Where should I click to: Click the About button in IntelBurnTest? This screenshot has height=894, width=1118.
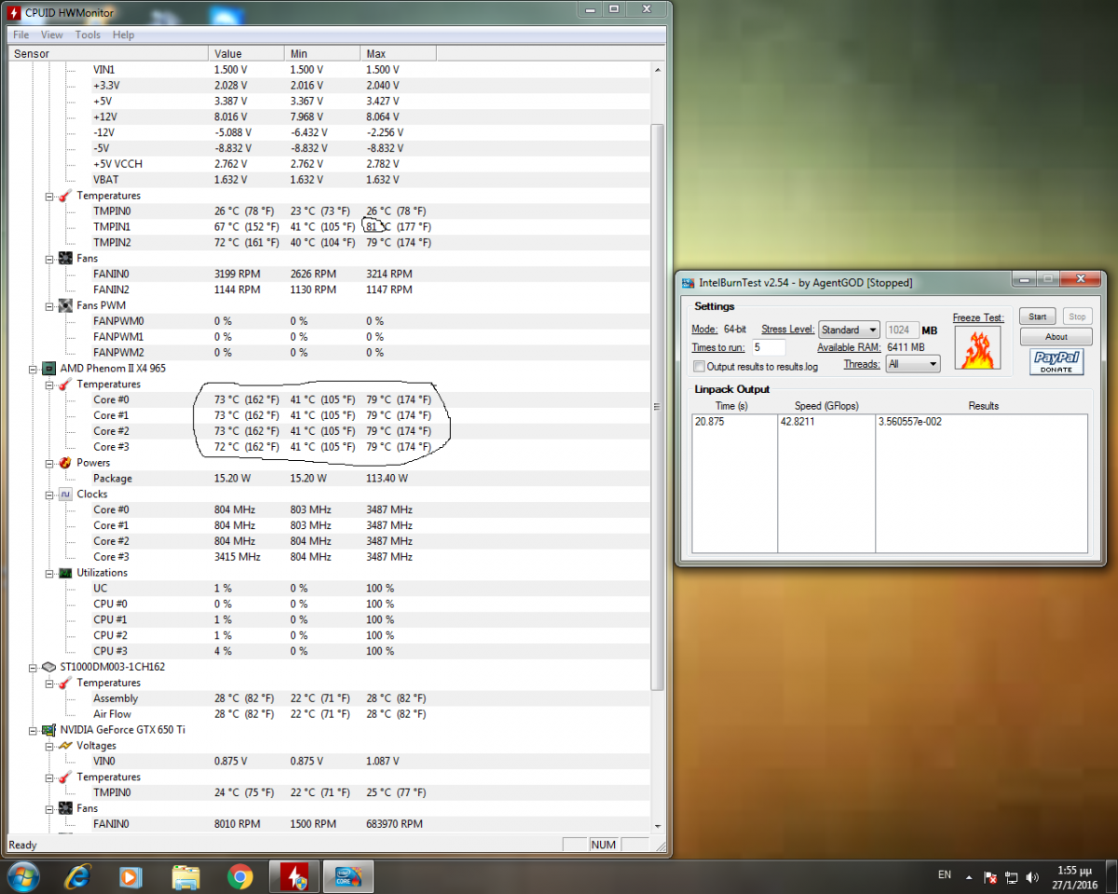(x=1057, y=337)
